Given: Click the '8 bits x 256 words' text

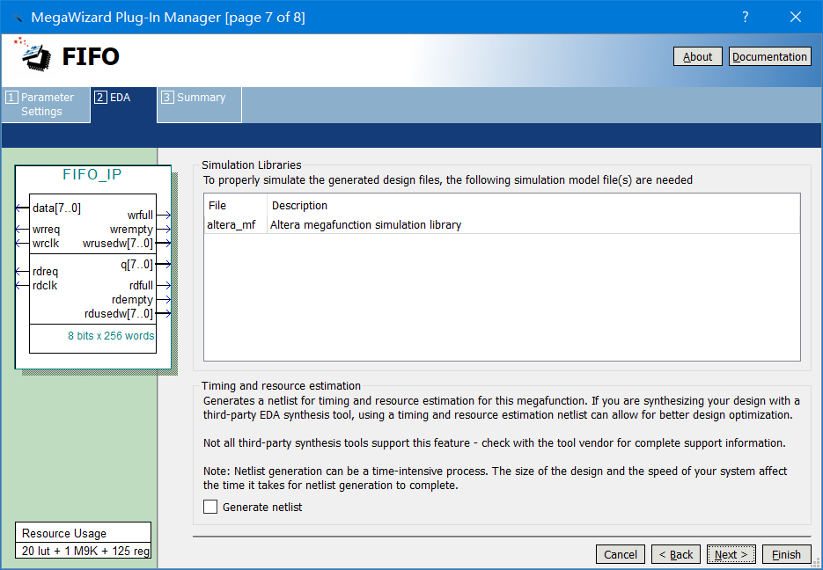Looking at the screenshot, I should click(111, 336).
